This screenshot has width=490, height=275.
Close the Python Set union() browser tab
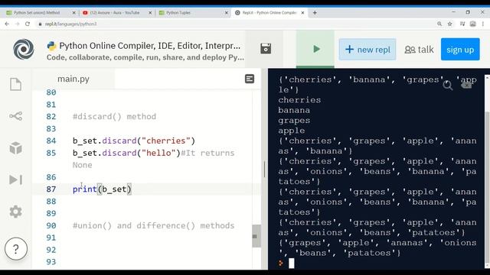pos(73,13)
